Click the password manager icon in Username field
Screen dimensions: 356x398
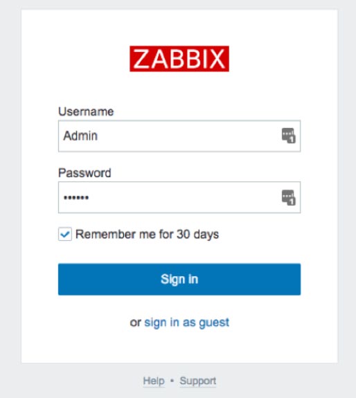pos(288,136)
